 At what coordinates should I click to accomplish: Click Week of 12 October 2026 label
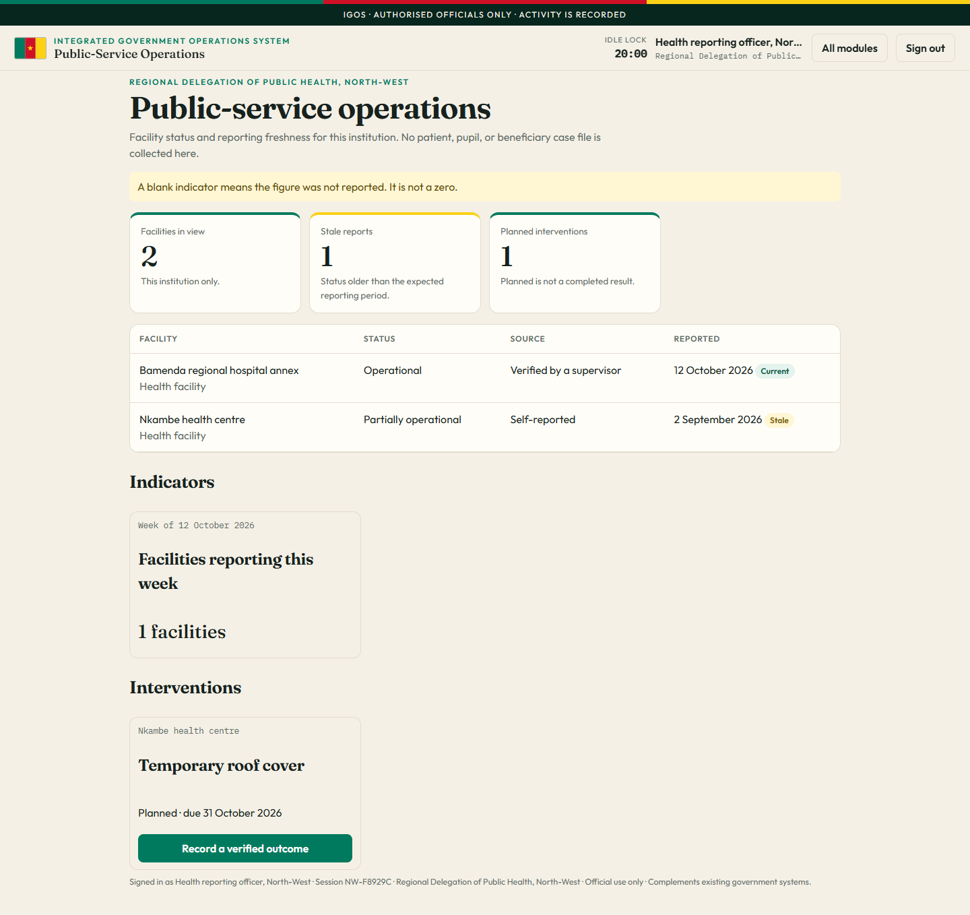click(196, 526)
